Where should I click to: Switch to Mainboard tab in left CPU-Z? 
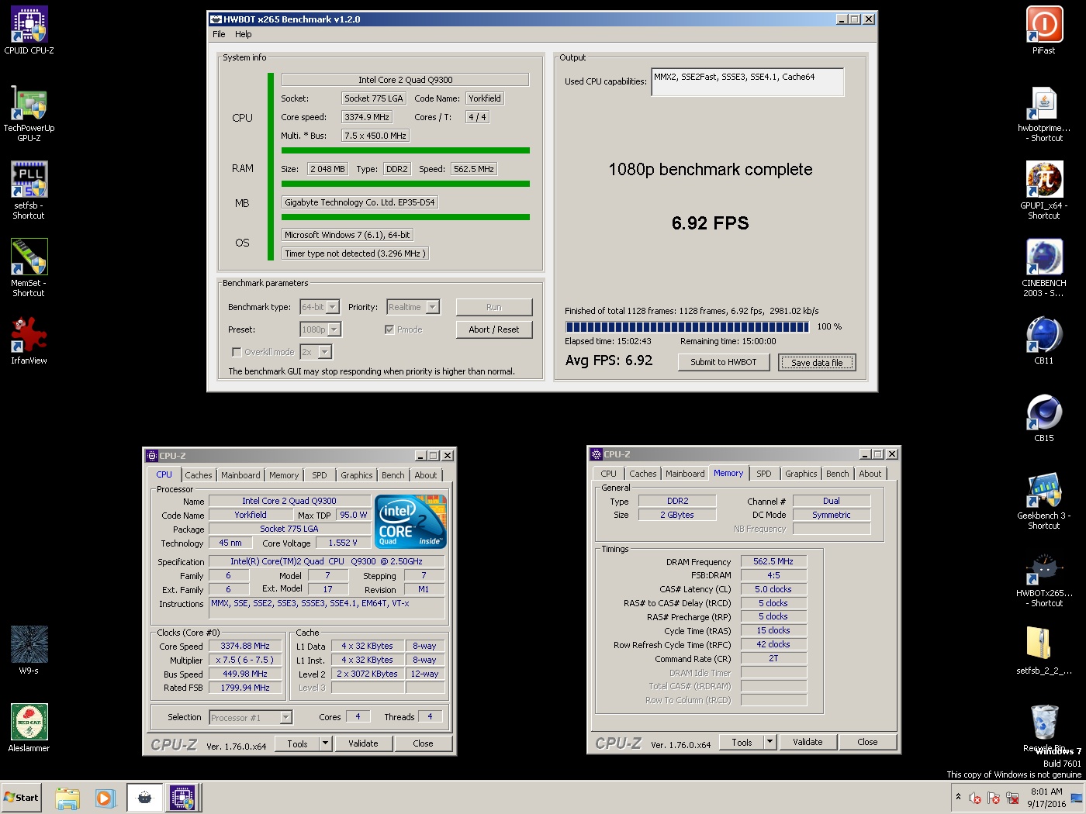pyautogui.click(x=240, y=475)
